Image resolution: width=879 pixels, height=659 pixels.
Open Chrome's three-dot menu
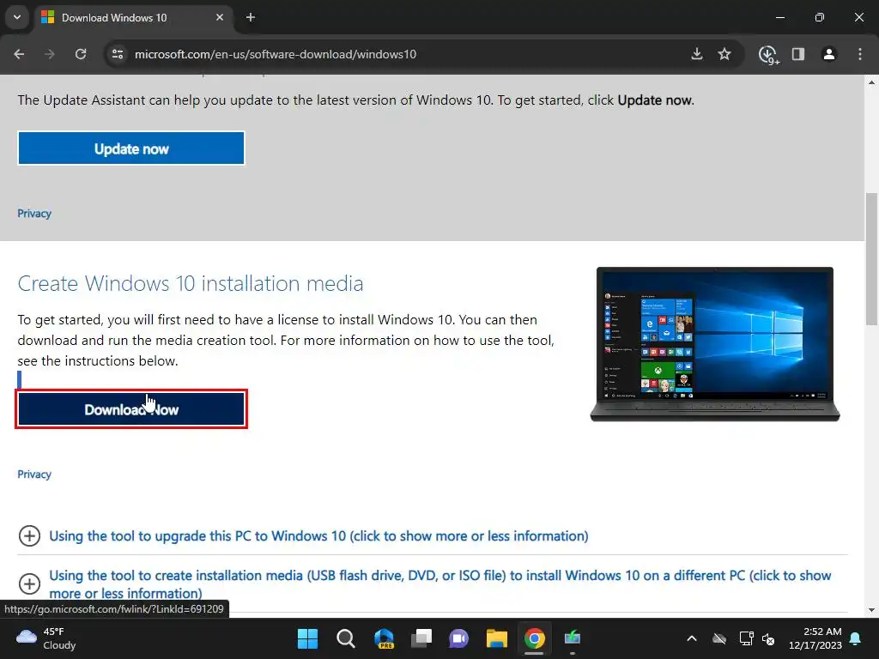pyautogui.click(x=860, y=54)
